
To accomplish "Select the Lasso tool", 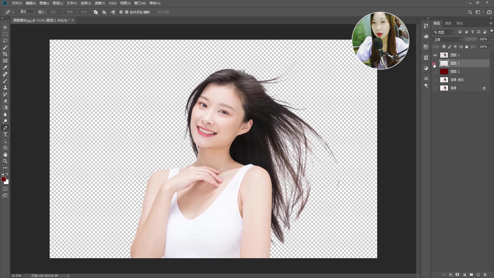I will coord(5,41).
